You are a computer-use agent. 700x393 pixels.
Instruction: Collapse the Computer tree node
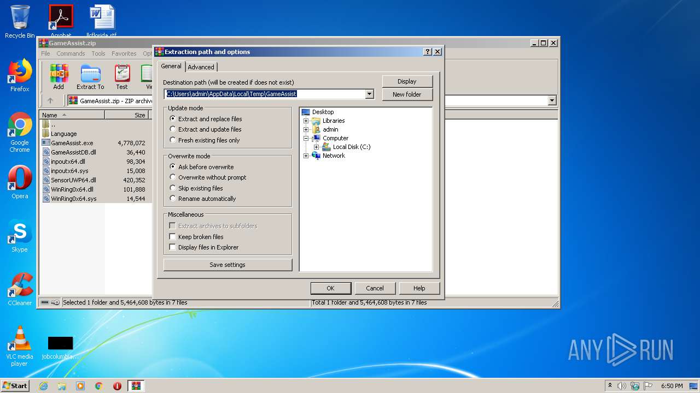[306, 138]
